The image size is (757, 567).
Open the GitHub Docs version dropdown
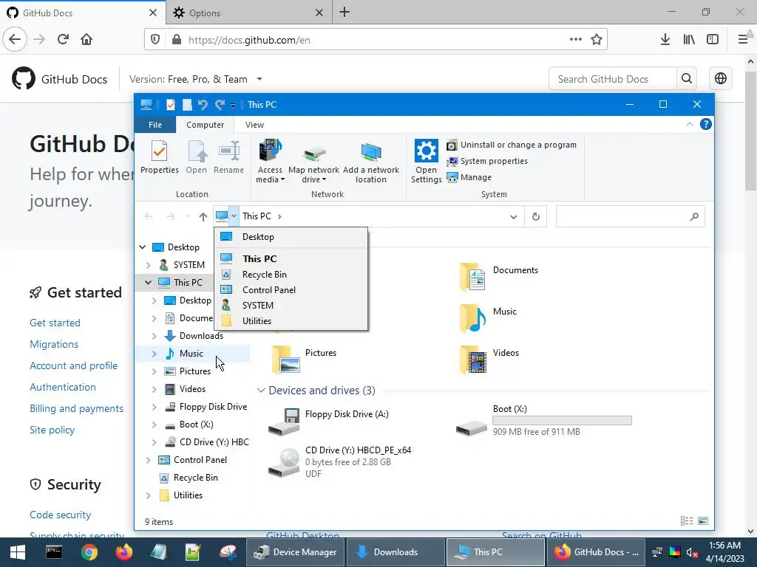(x=196, y=79)
